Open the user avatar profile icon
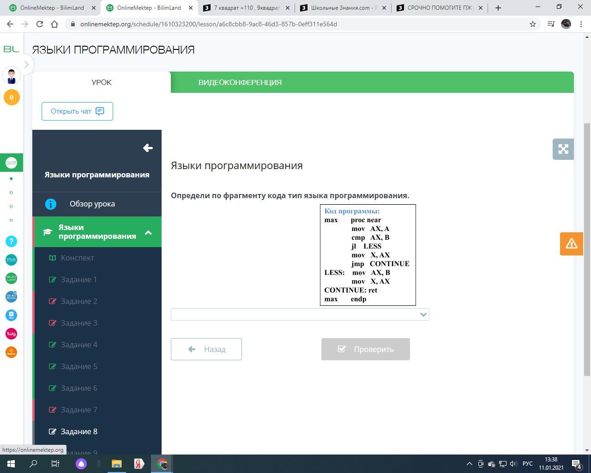The height and width of the screenshot is (473, 591). (12, 75)
